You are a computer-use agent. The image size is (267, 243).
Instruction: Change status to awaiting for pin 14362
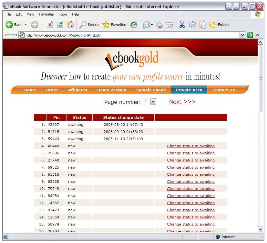click(191, 203)
